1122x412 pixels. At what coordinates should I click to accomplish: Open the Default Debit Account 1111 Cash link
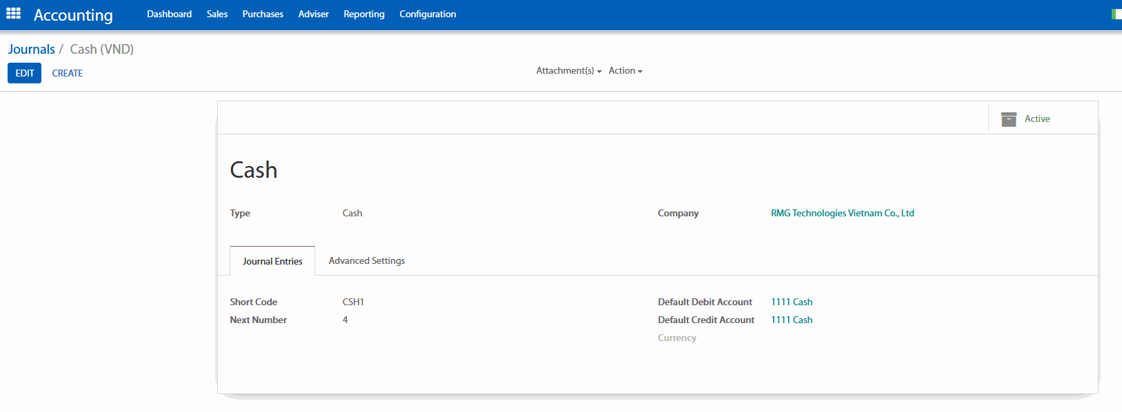coord(792,302)
